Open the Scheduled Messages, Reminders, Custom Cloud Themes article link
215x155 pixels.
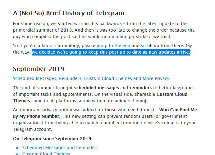pyautogui.click(x=91, y=79)
